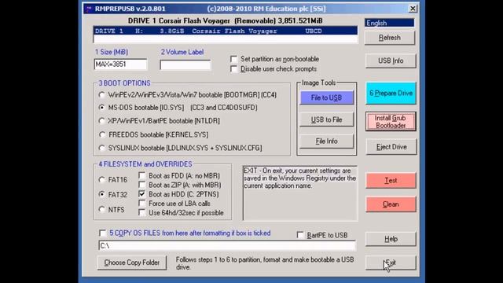This screenshot has height=283, width=503.
Task: Click the copy folder path field C:\
Action: [227, 246]
